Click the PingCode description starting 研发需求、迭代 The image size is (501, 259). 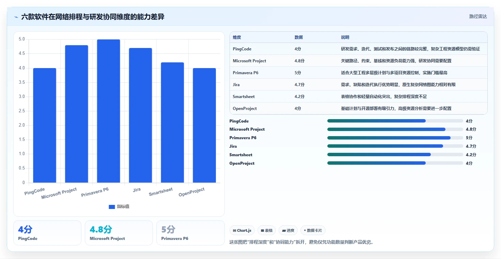(410, 49)
